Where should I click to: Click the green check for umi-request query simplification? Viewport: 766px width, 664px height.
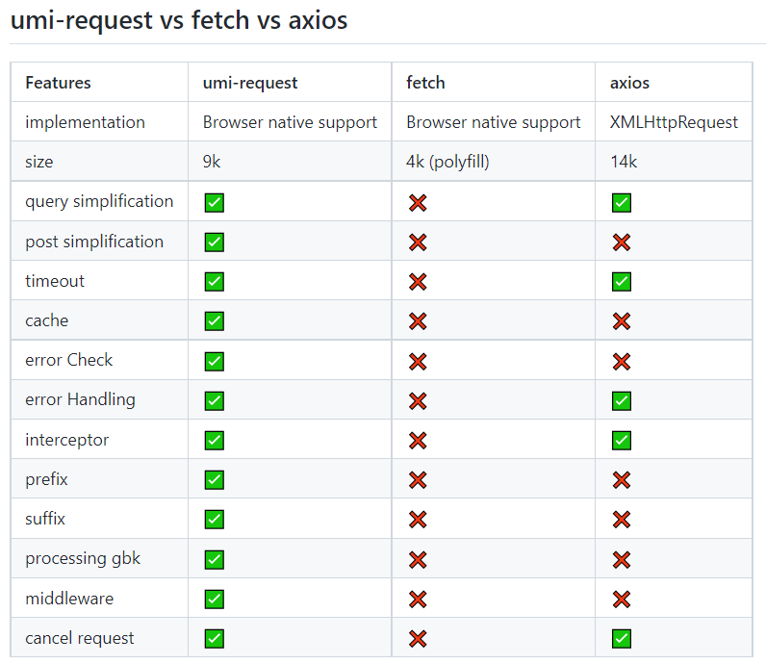pos(214,202)
